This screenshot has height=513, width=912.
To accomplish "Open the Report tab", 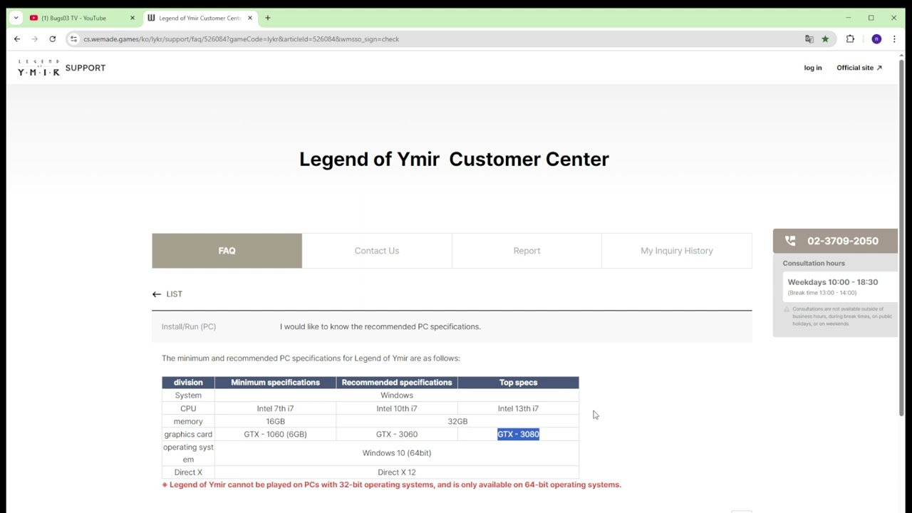I will (x=527, y=251).
